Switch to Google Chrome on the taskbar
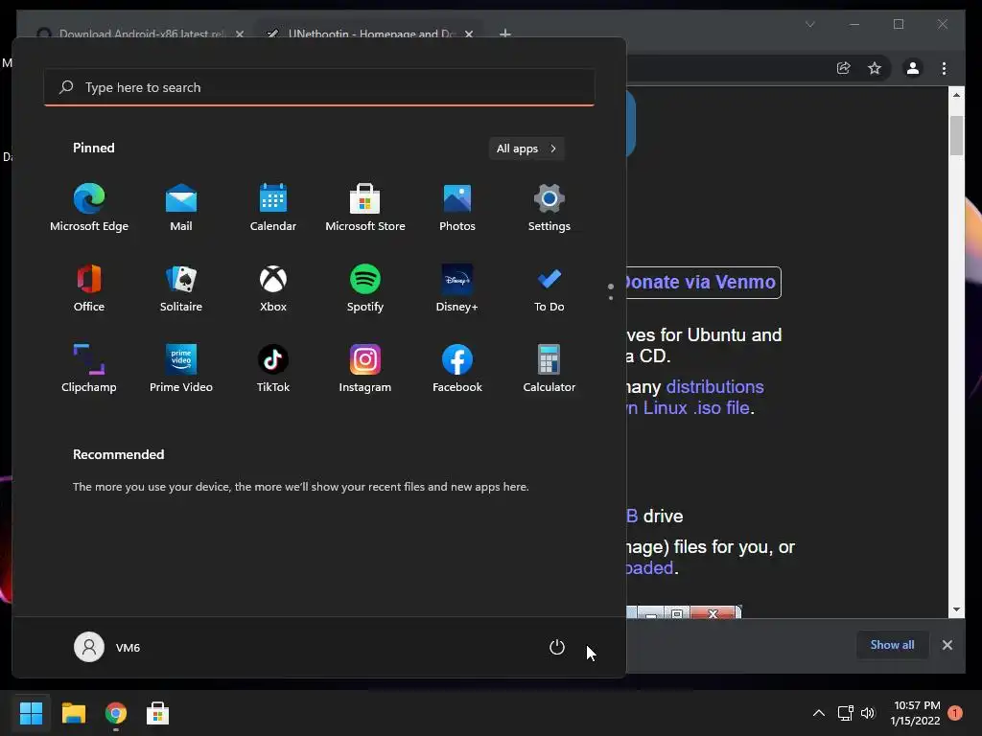The image size is (982, 736). [x=116, y=713]
